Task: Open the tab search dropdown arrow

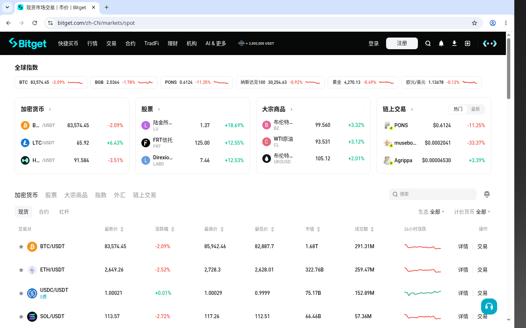Action: tap(7, 7)
